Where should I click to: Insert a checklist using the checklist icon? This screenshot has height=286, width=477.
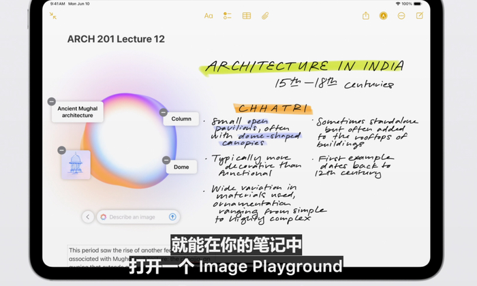[x=227, y=16]
